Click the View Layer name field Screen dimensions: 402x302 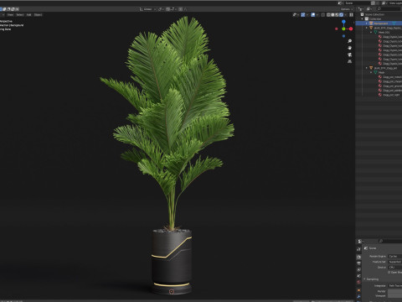pos(394,3)
